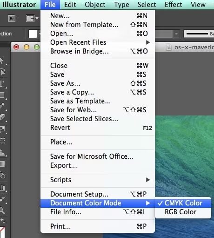Viewport: 214px width, 238px height.
Task: Choose the plain Save command
Action: click(98, 75)
